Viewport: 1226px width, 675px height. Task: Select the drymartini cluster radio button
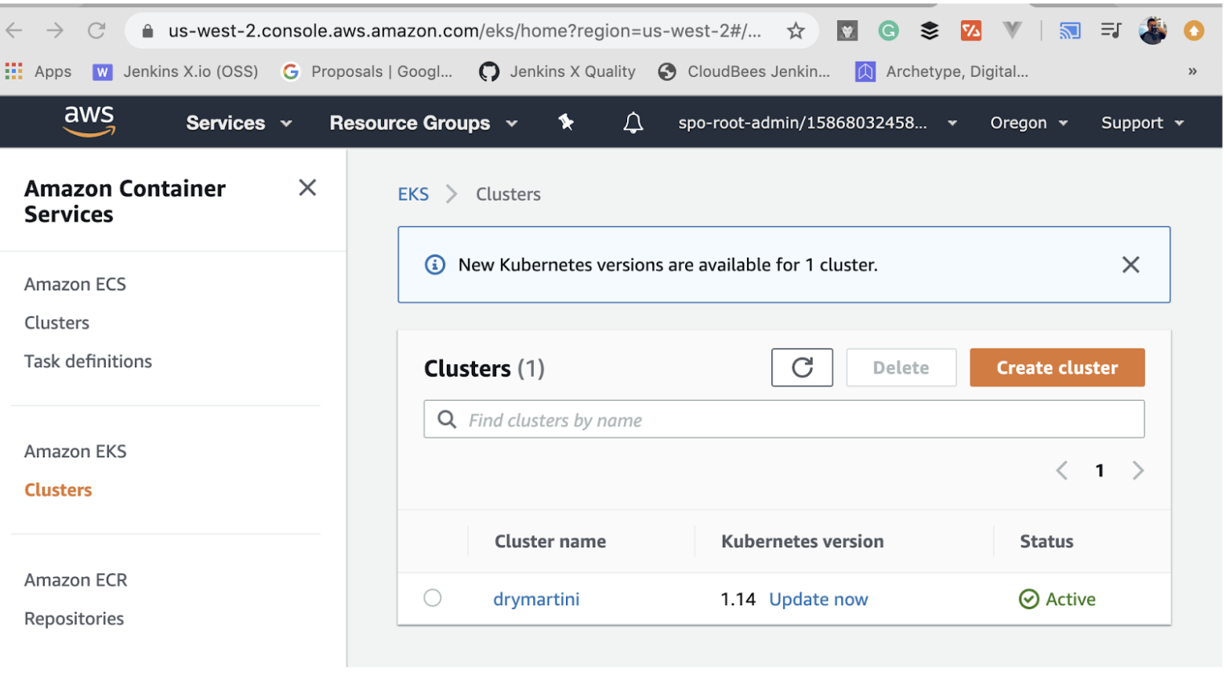coord(433,598)
